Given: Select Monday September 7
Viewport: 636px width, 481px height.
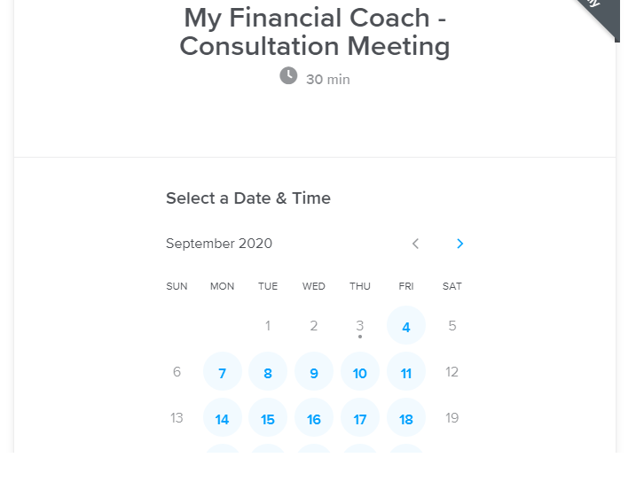Looking at the screenshot, I should 222,373.
